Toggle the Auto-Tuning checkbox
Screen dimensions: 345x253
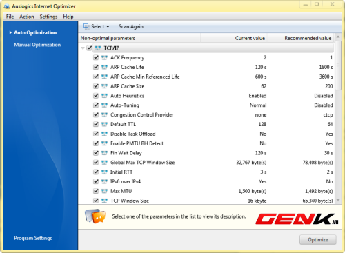click(96, 105)
